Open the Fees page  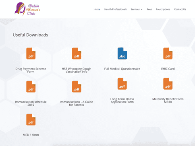[x=149, y=9]
